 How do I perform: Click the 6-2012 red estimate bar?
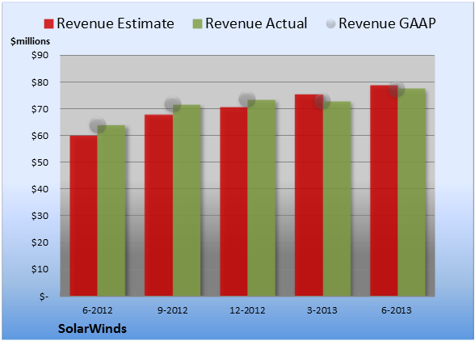84,216
